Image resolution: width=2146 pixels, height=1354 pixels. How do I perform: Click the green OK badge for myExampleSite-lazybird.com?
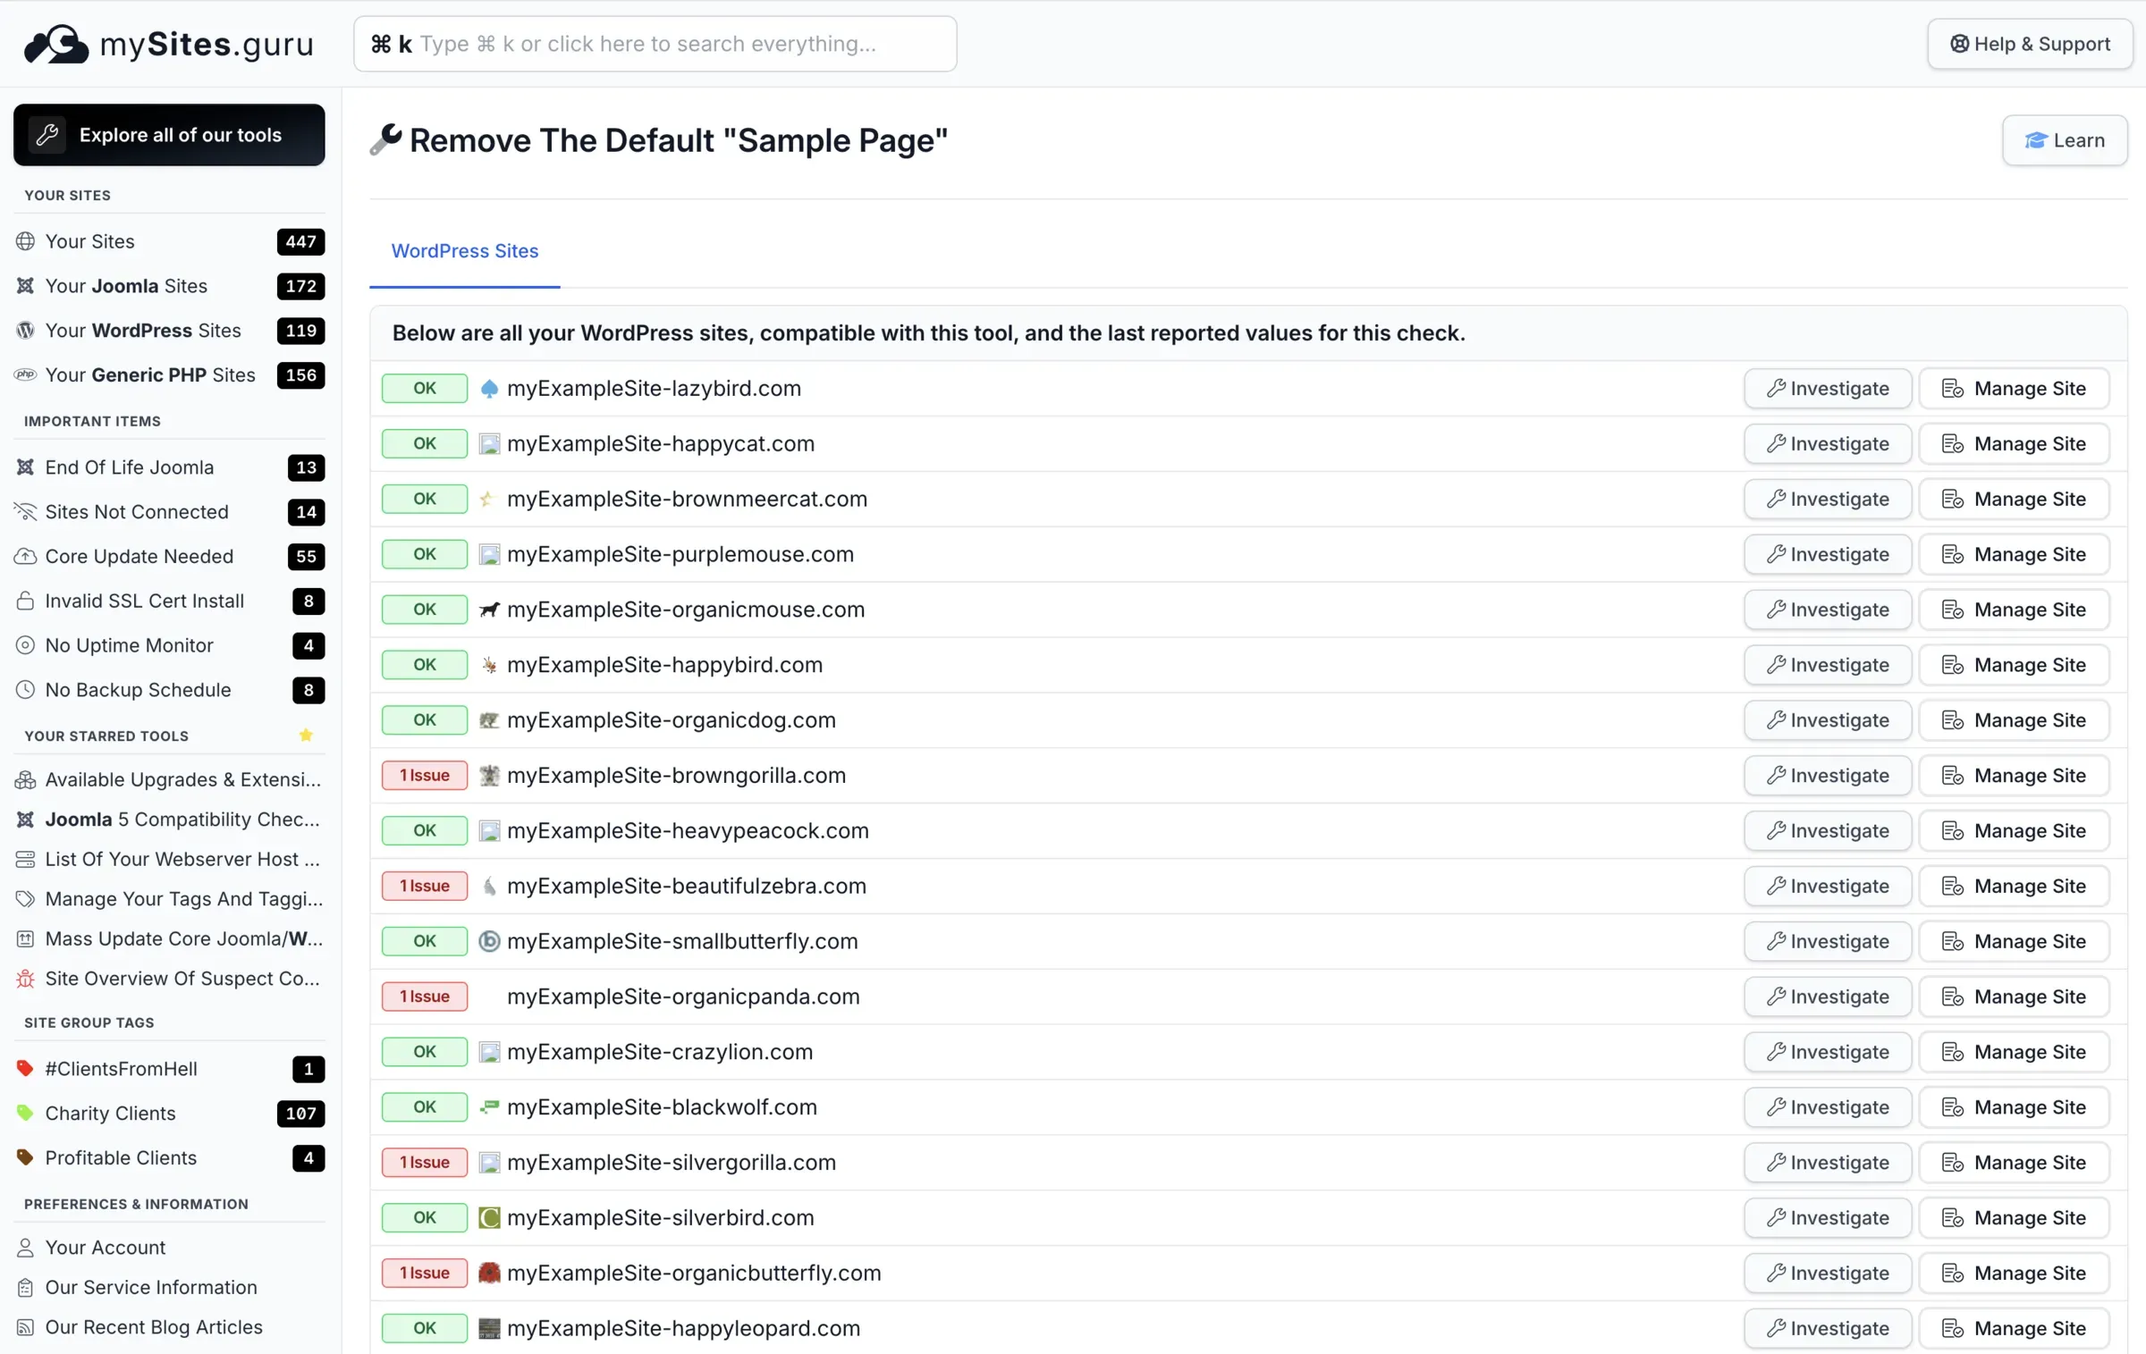[x=424, y=388]
